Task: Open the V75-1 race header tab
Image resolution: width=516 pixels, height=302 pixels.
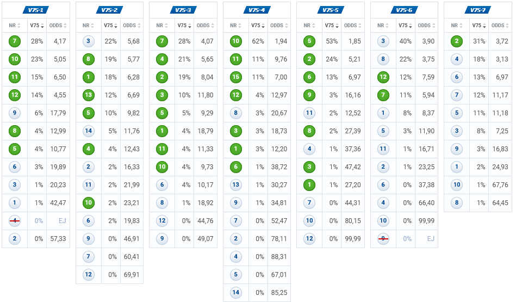Action: click(x=36, y=10)
